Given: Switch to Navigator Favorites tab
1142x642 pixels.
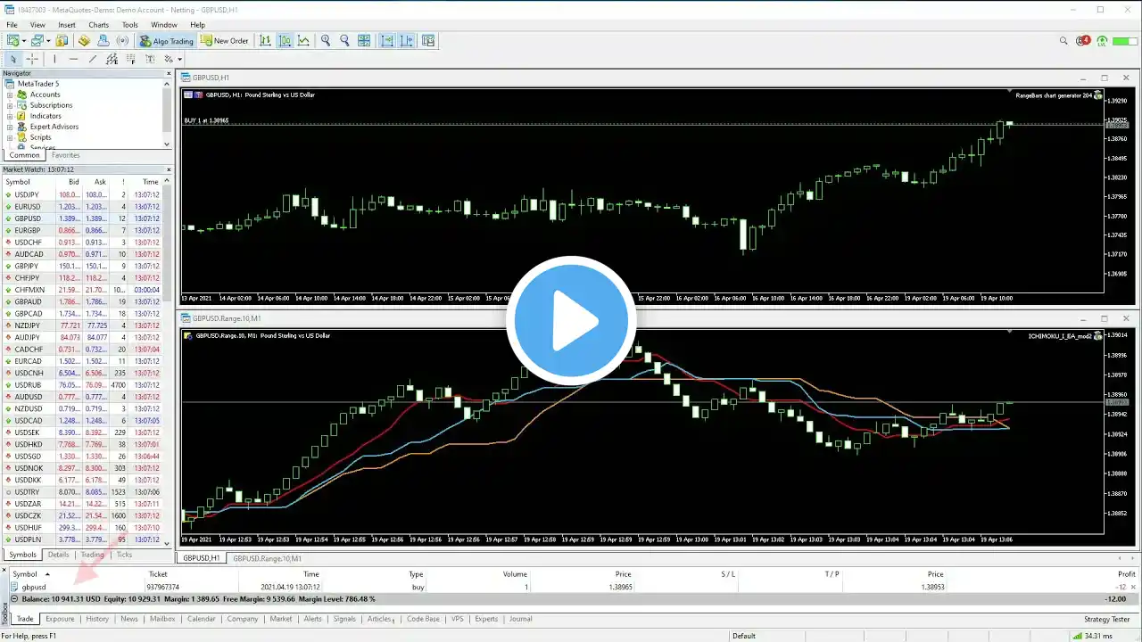Looking at the screenshot, I should (x=65, y=155).
